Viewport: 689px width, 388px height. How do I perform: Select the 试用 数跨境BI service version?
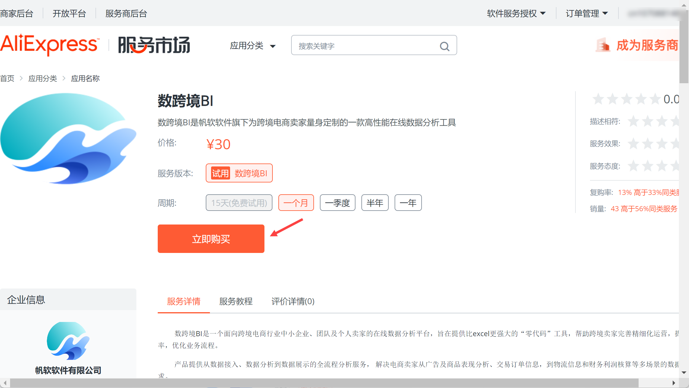(239, 173)
